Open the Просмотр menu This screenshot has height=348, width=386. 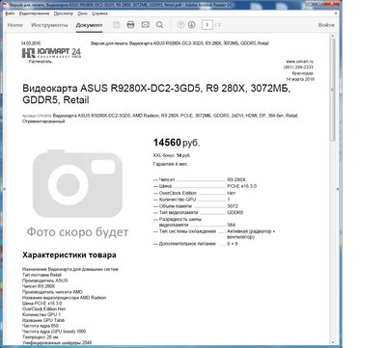[x=64, y=13]
